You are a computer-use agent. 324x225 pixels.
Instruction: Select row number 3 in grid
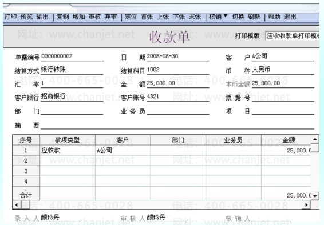click(26, 171)
